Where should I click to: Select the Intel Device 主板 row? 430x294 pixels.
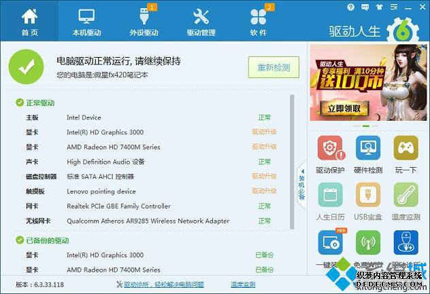(x=151, y=117)
